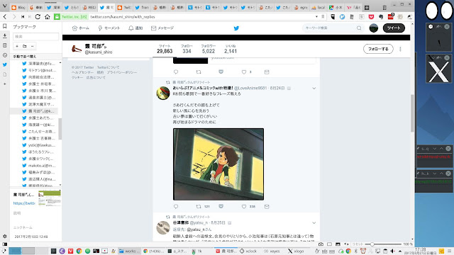
Task: View the 5,022 followers list
Action: 208,49
